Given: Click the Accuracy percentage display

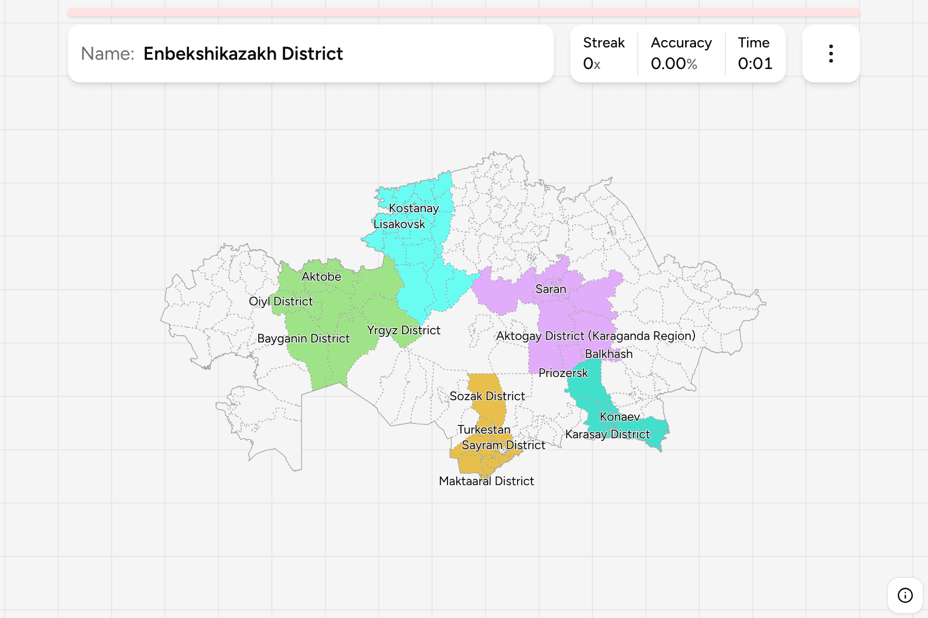Looking at the screenshot, I should tap(681, 54).
